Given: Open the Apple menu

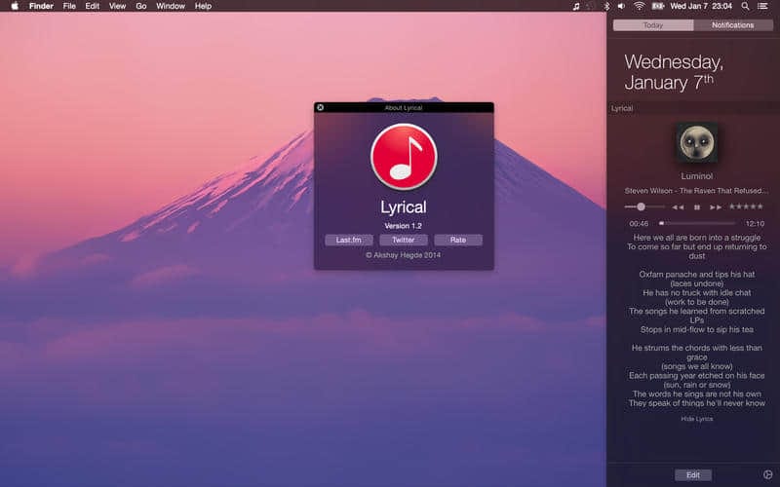Looking at the screenshot, I should pos(15,6).
